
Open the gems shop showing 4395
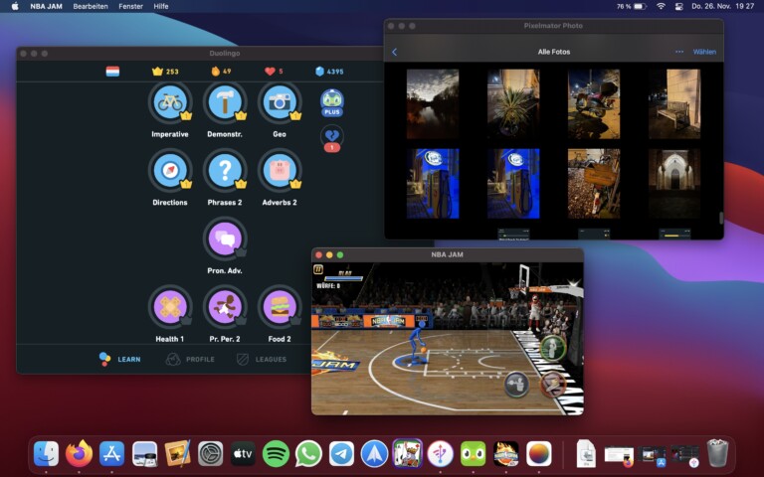[329, 72]
